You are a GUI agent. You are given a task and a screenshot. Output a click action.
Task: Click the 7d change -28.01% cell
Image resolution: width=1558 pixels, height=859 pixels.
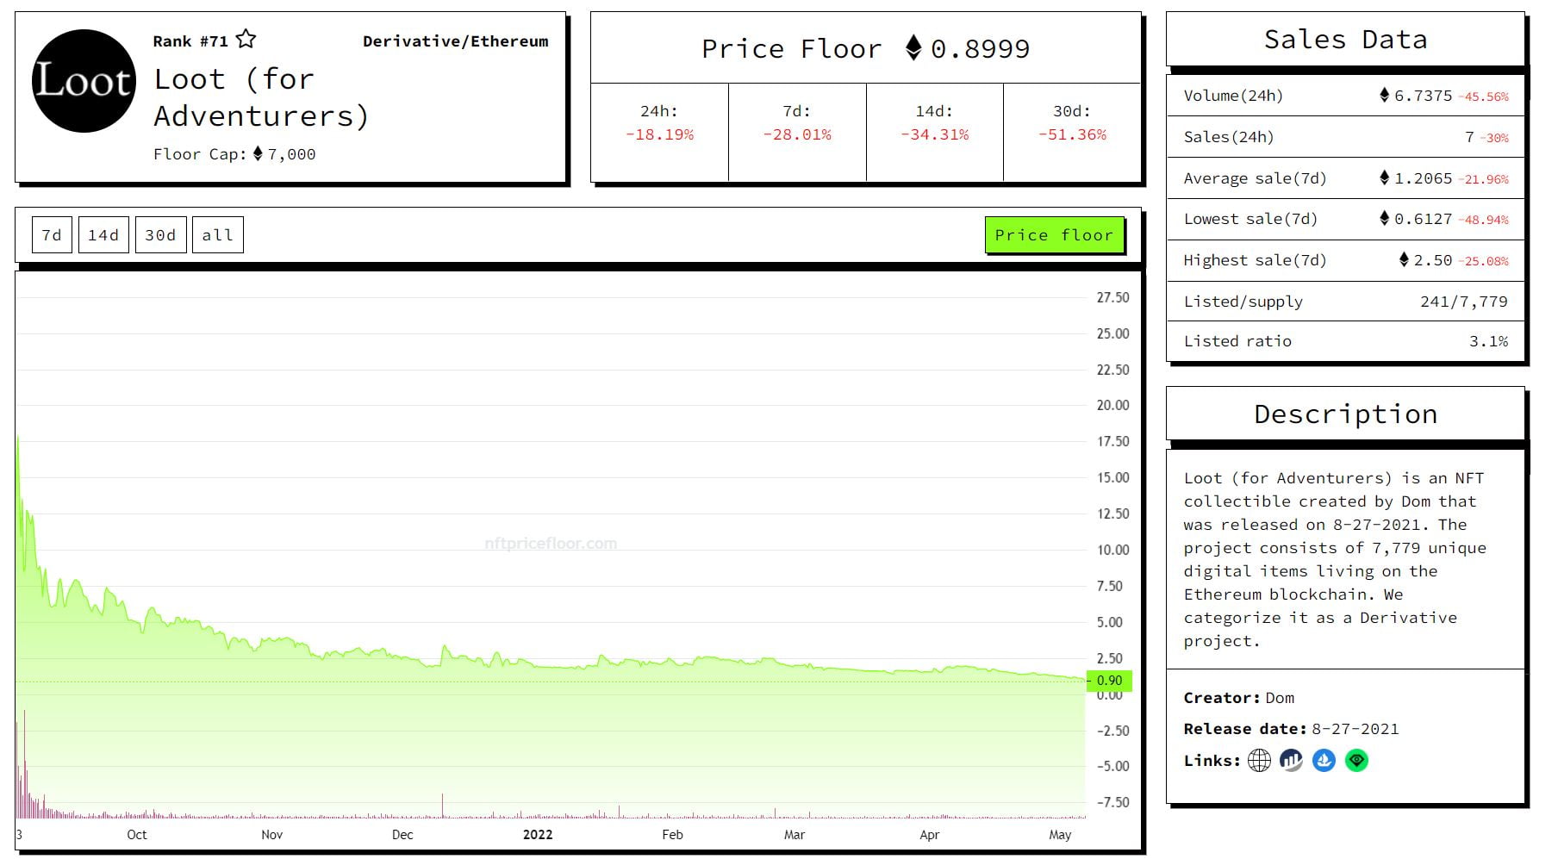(x=797, y=132)
